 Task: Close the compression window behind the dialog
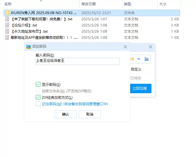click(151, 47)
